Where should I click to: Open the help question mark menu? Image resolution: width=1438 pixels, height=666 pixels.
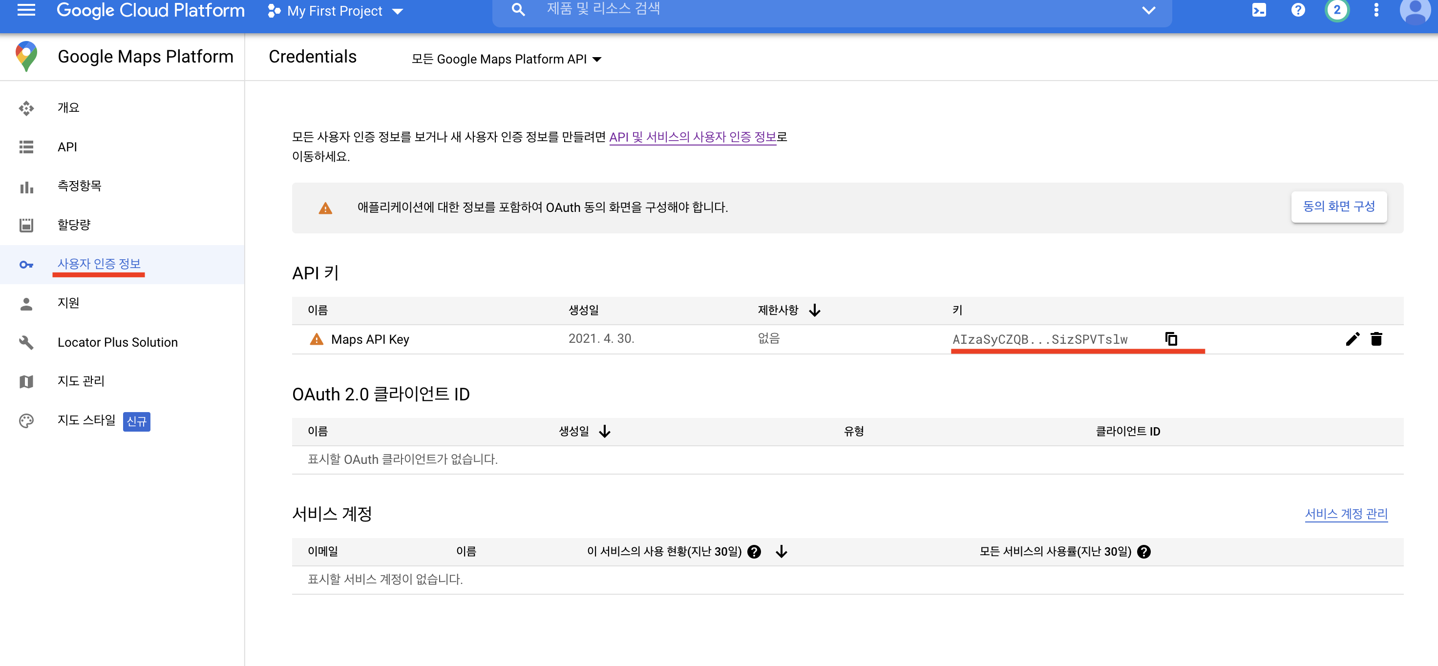[x=1298, y=10]
